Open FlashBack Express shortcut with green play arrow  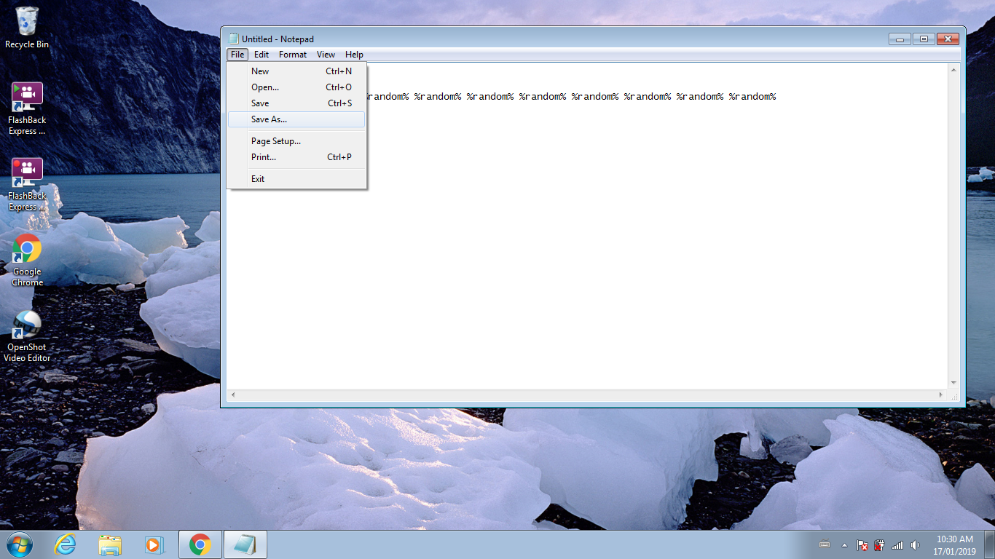pyautogui.click(x=27, y=108)
